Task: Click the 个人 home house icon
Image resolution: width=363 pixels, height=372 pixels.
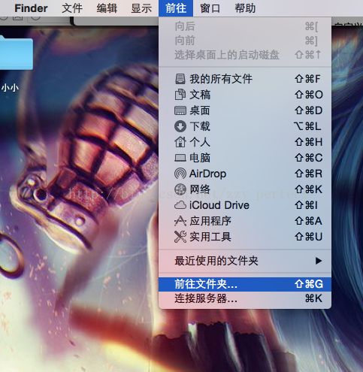Action: (180, 142)
